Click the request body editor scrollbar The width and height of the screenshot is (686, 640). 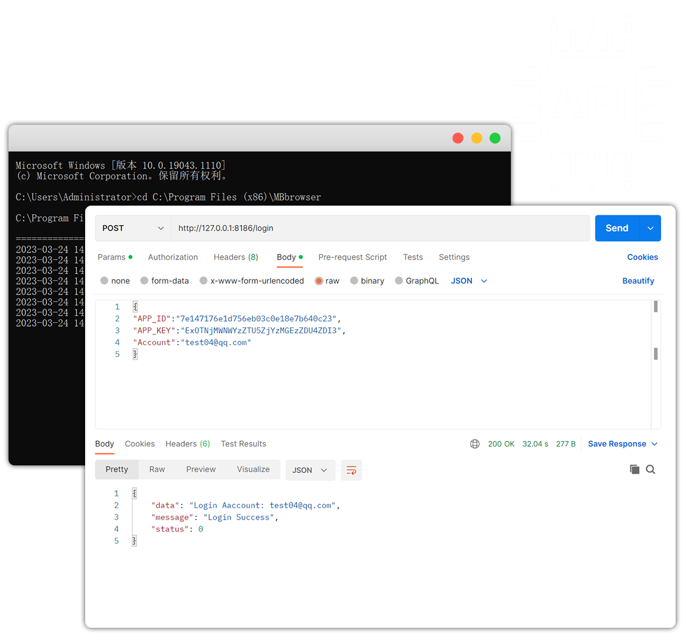click(x=656, y=353)
